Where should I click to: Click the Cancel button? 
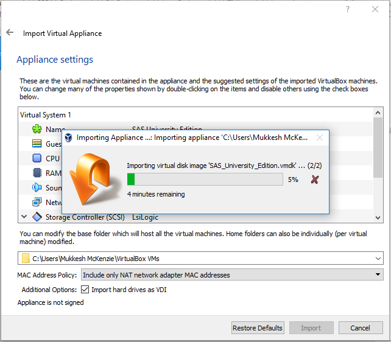coord(361,328)
